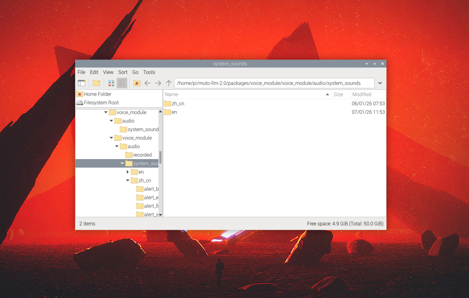Click the modified date 06/01/26 07:53
This screenshot has height=298, width=469.
(x=368, y=104)
